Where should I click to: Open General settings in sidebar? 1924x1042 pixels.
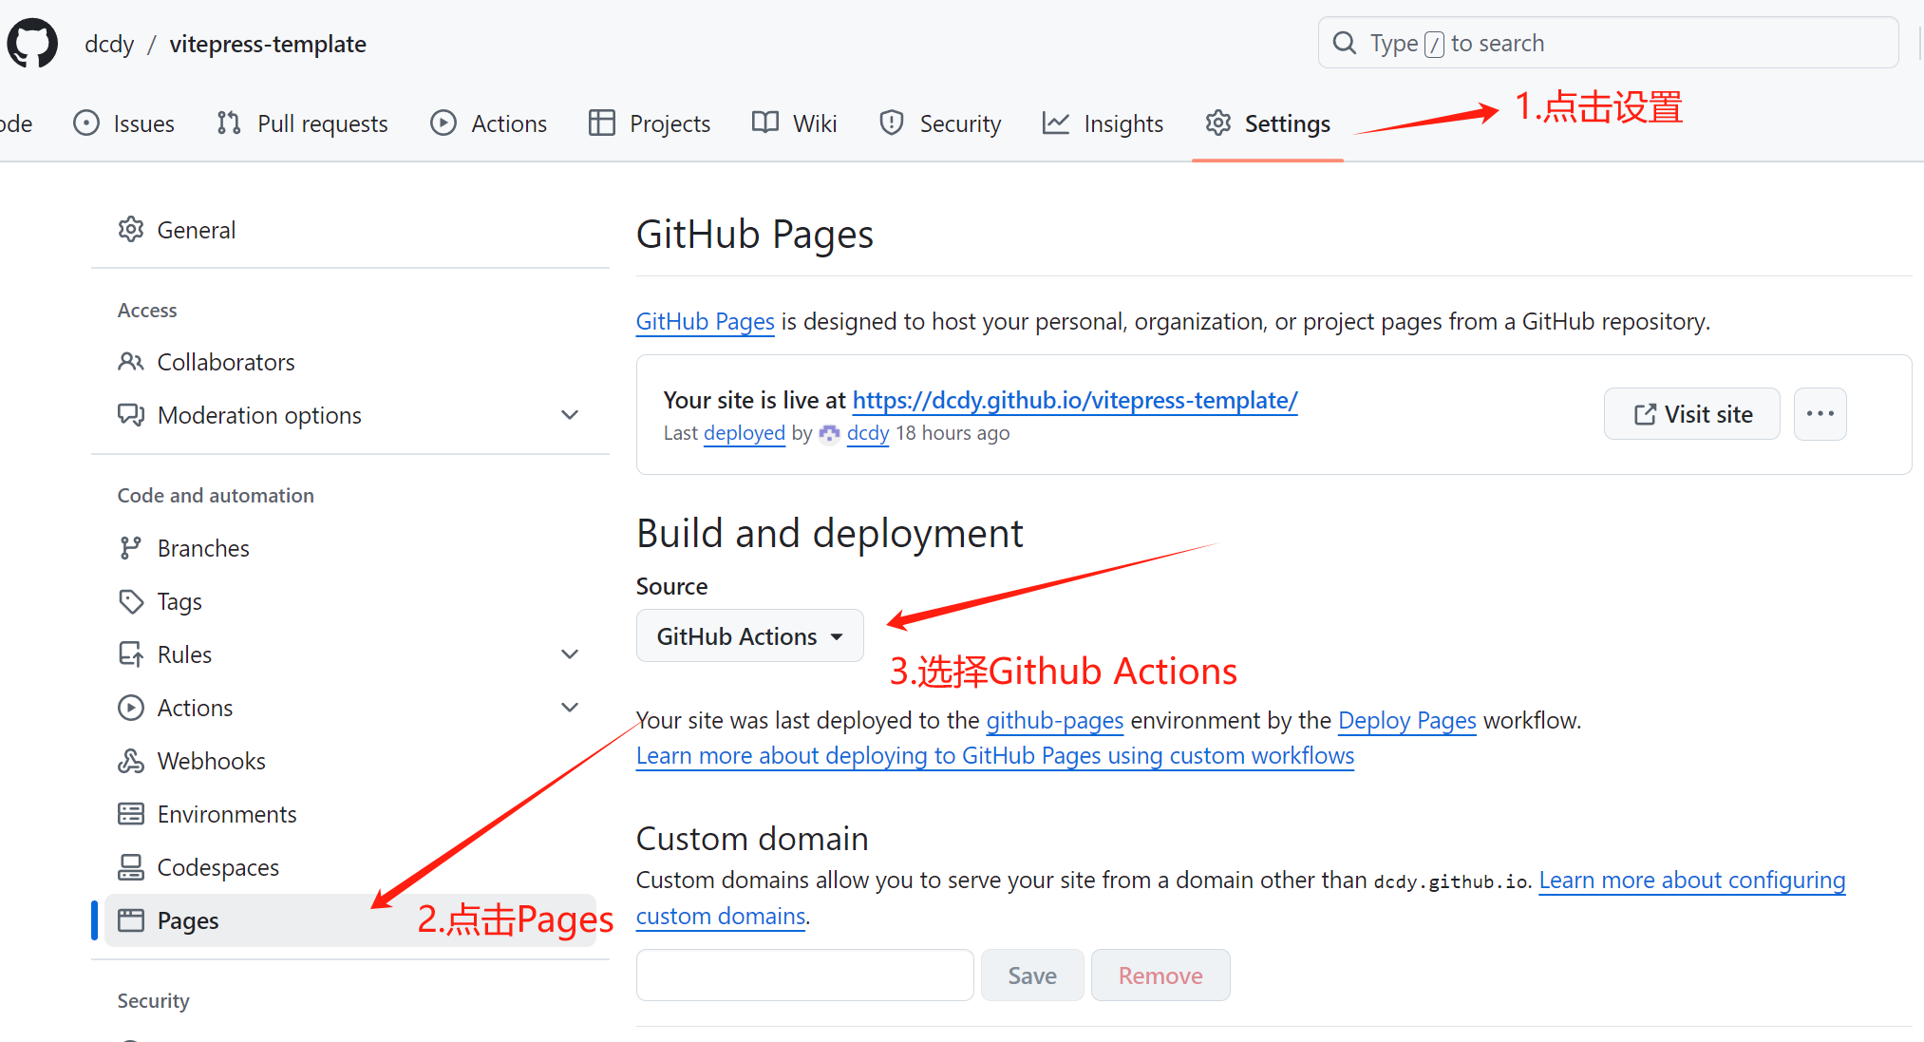[350, 230]
